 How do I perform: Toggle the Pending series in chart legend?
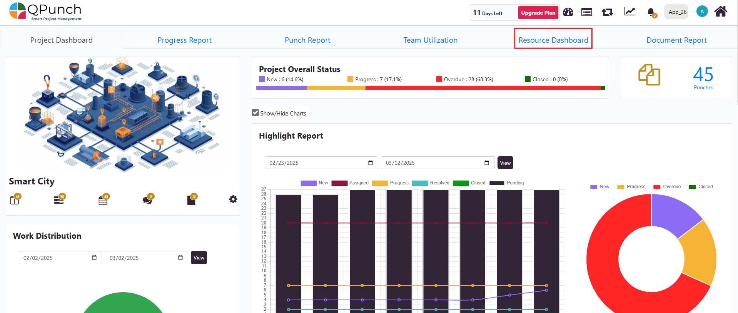506,183
